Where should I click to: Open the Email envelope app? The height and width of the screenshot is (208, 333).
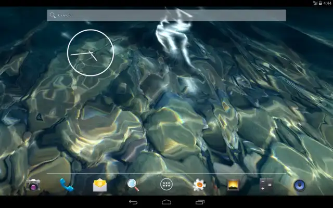point(100,185)
